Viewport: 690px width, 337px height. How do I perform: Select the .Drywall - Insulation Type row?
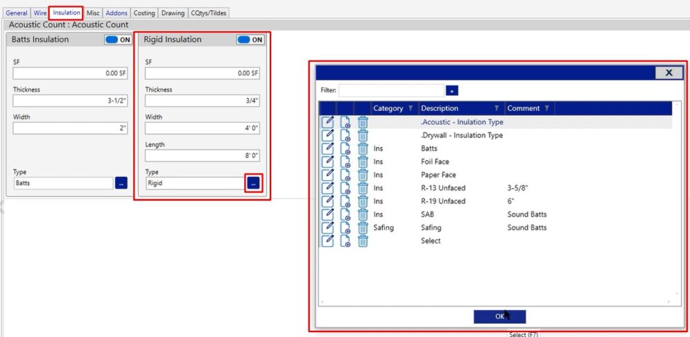[462, 135]
